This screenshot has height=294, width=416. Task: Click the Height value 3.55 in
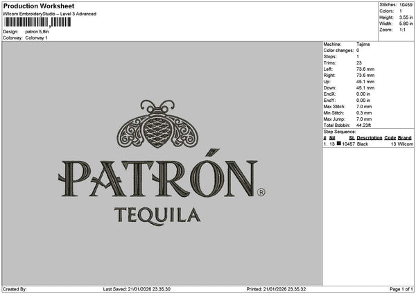tap(406, 17)
